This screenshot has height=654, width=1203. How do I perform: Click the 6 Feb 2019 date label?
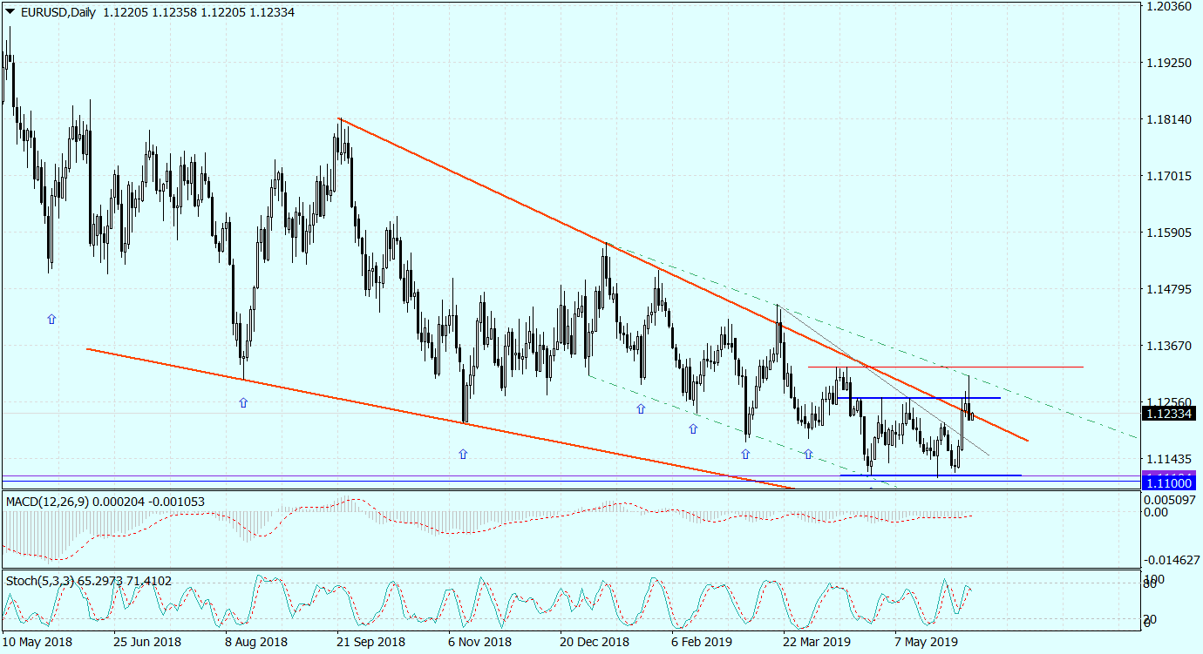tap(703, 642)
